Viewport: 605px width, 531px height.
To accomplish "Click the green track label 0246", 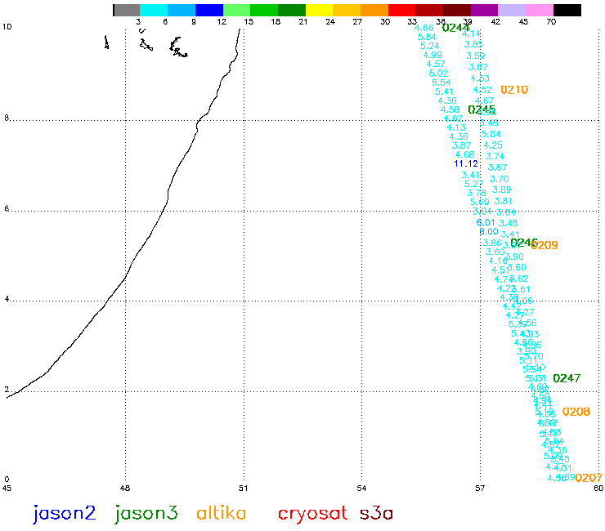I will pos(523,243).
